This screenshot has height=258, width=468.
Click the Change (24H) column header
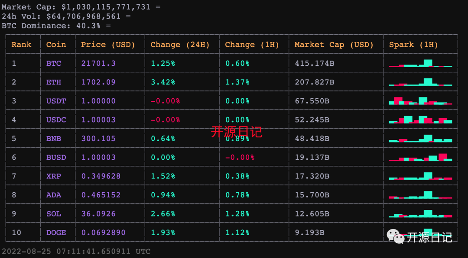click(x=180, y=45)
